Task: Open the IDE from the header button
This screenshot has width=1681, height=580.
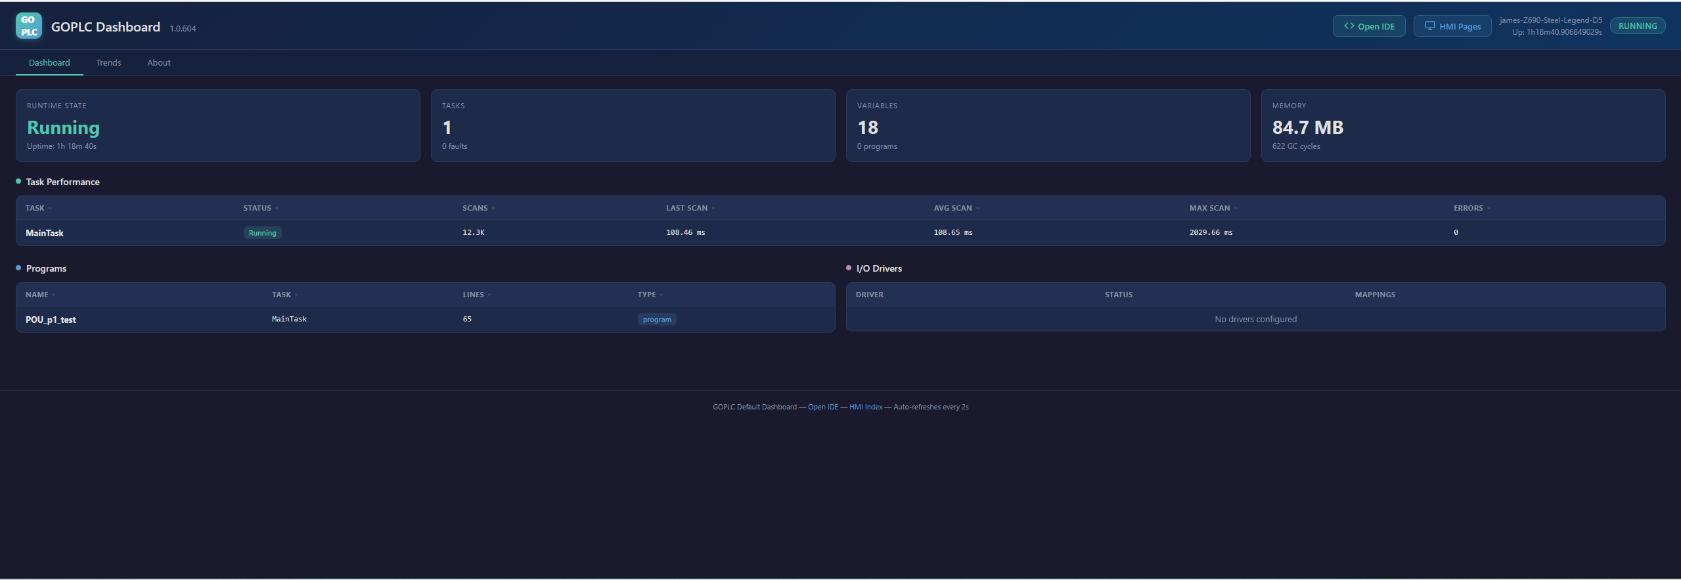Action: 1368,26
